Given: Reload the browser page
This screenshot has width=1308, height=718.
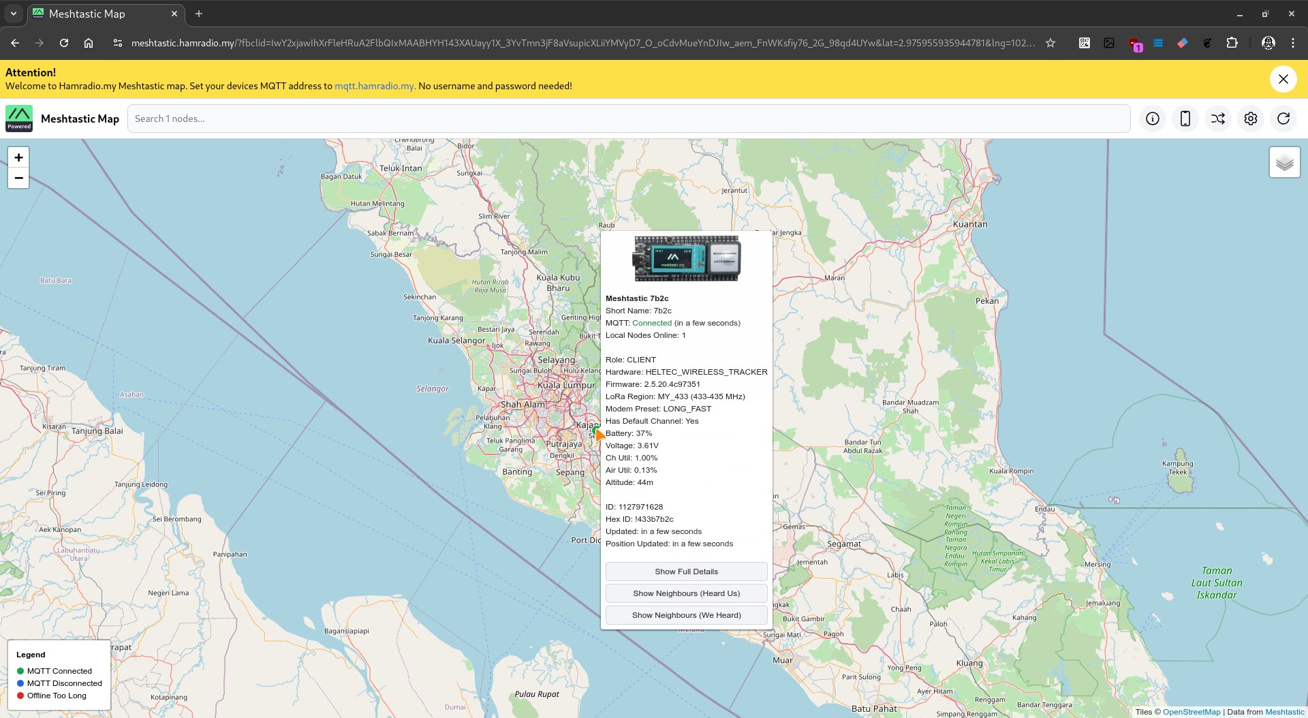Looking at the screenshot, I should coord(64,43).
